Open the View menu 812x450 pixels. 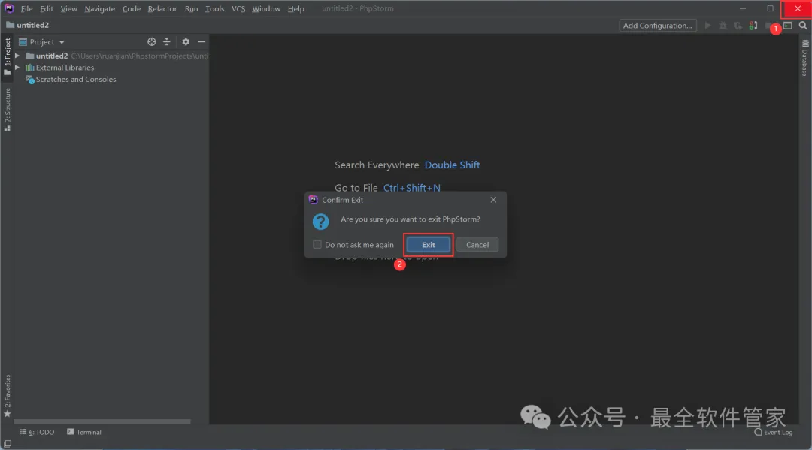tap(68, 8)
